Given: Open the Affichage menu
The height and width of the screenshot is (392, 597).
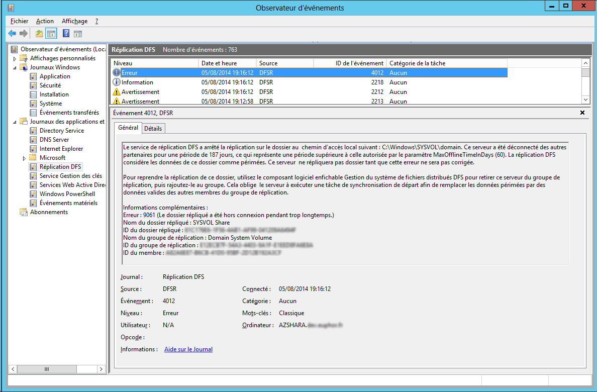Looking at the screenshot, I should (x=74, y=21).
